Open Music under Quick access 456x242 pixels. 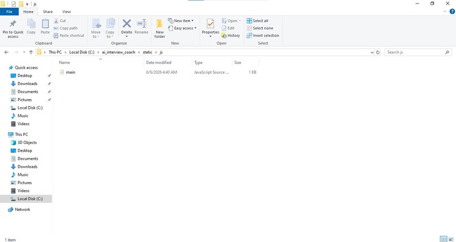click(23, 116)
